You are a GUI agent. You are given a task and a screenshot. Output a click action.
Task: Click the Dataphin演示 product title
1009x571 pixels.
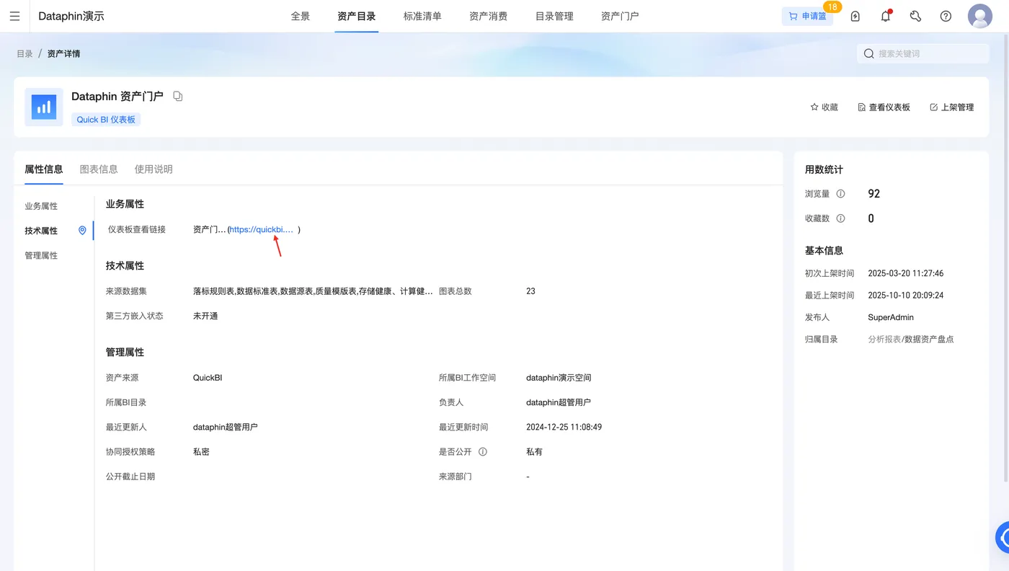[71, 16]
